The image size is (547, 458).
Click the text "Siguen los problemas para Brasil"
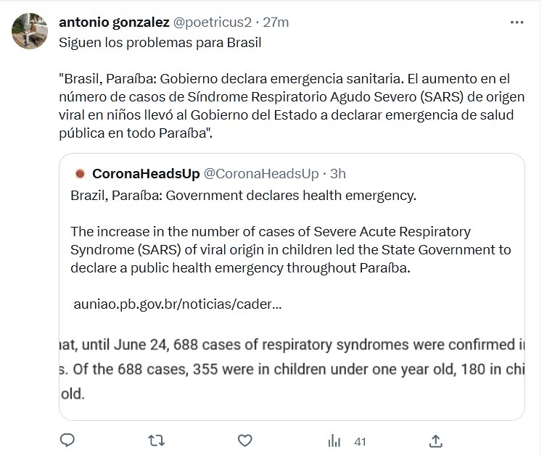[160, 42]
